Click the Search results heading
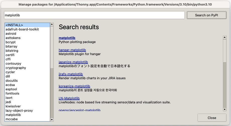 (x=79, y=27)
